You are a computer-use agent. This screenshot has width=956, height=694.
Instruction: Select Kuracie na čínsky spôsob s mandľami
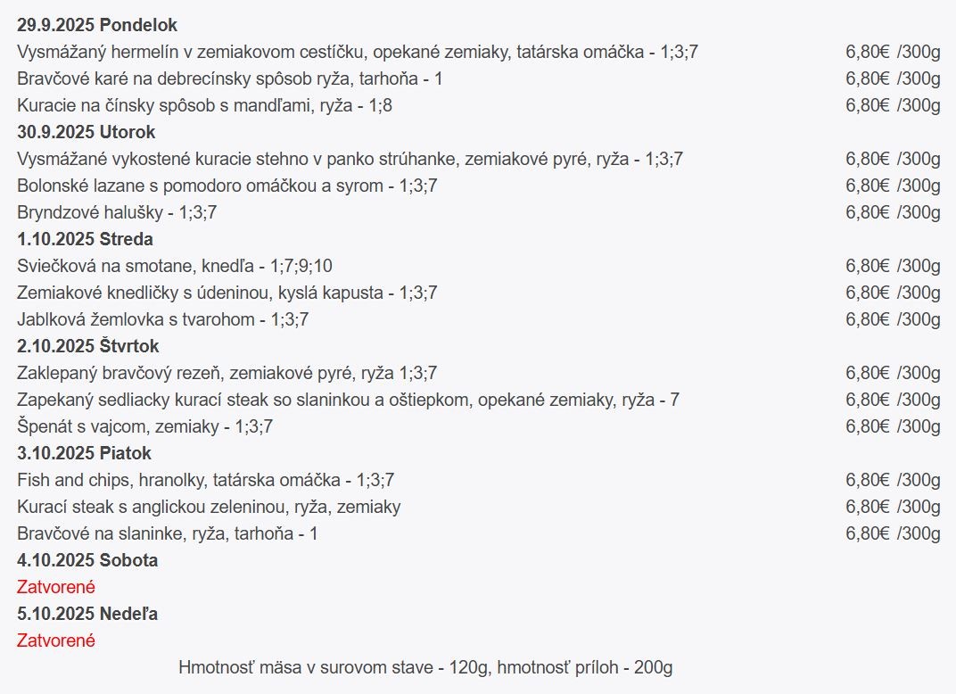[x=204, y=105]
